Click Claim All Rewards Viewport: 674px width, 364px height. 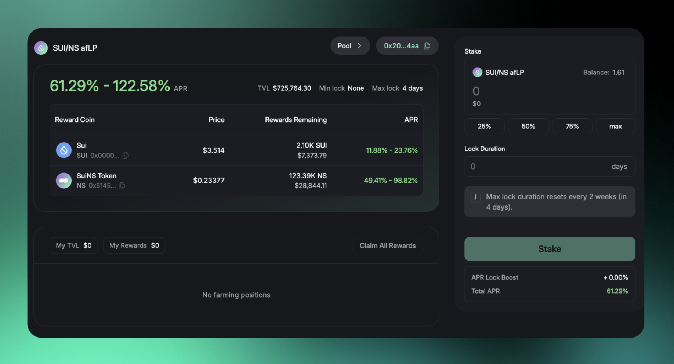tap(387, 245)
